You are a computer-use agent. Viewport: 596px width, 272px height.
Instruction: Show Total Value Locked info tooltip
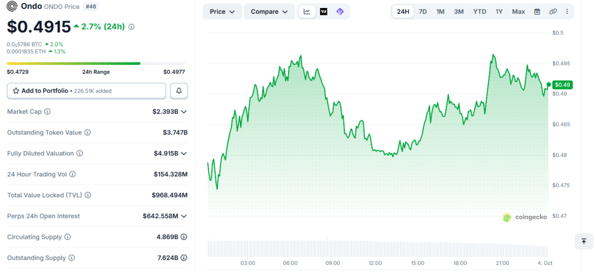pos(88,195)
